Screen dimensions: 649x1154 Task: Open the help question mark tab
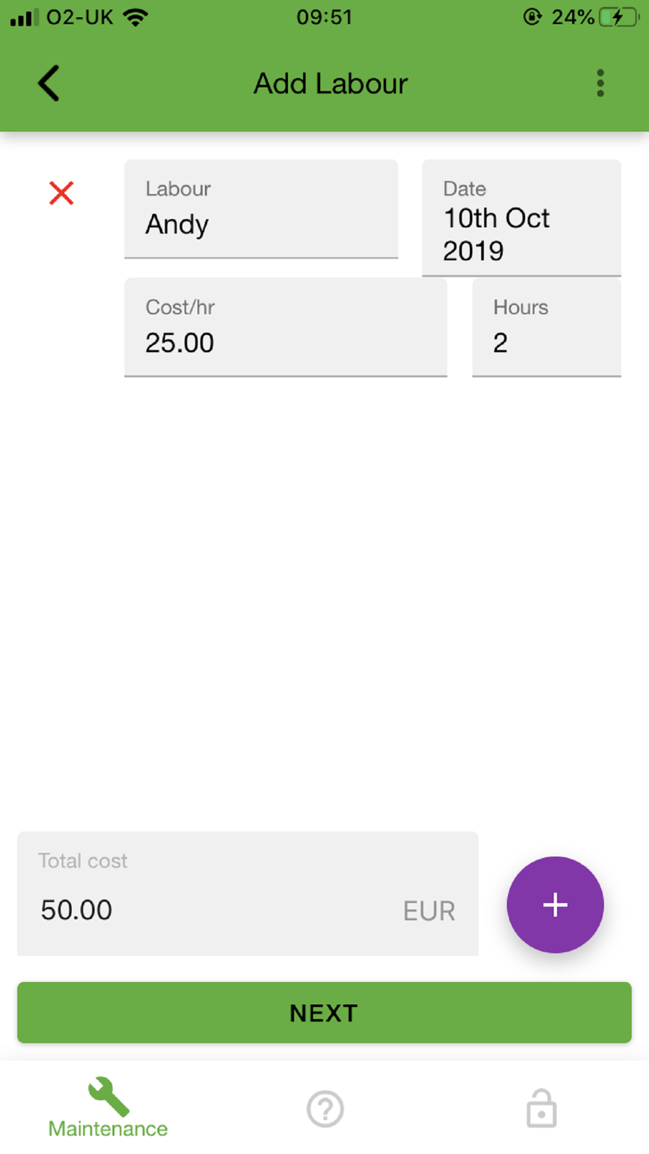[x=325, y=1109]
